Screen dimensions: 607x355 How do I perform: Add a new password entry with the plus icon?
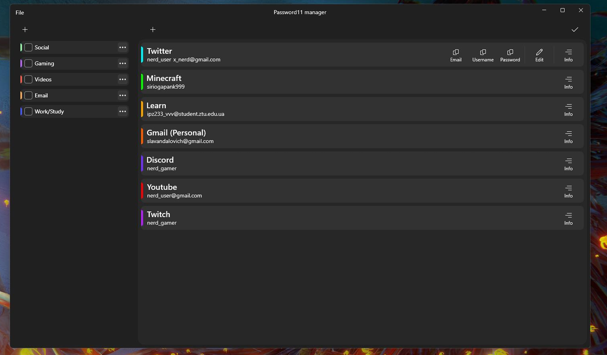point(153,29)
